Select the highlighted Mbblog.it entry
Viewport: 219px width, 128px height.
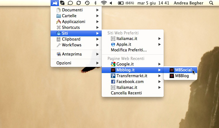tap(132, 70)
